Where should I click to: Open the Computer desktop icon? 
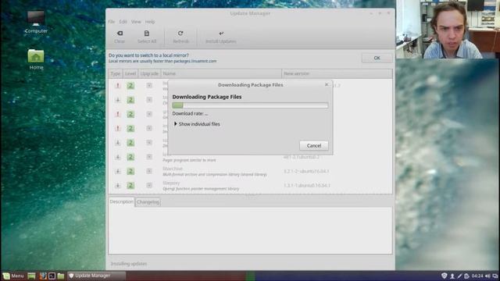(x=36, y=23)
